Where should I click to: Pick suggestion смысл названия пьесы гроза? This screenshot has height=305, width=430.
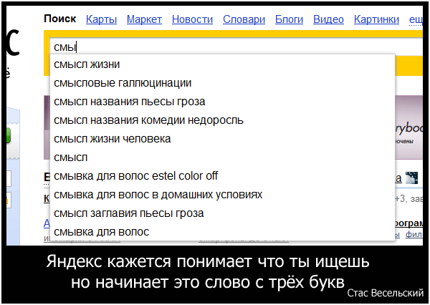point(222,102)
